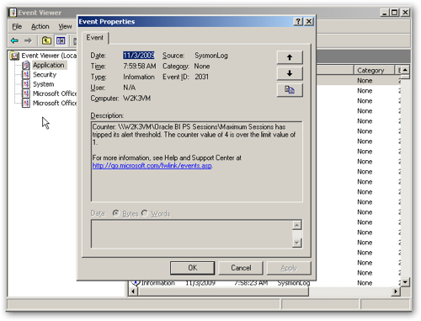This screenshot has height=321, width=421.
Task: Click the second Microsoft Office log icon
Action: pos(26,104)
